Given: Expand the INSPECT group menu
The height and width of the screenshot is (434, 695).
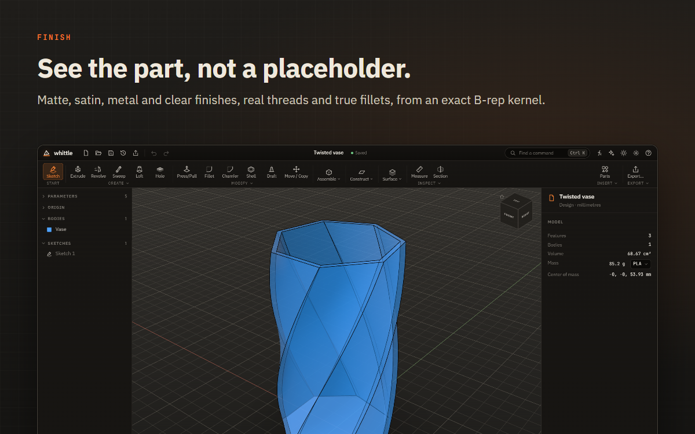Looking at the screenshot, I should point(429,183).
